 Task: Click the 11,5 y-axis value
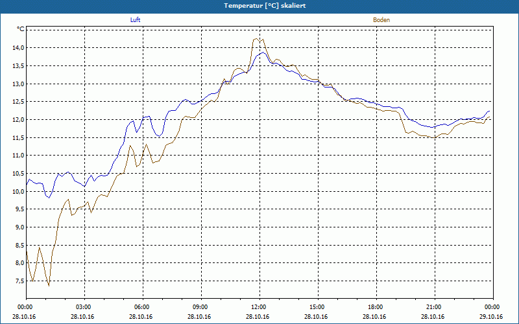pyautogui.click(x=19, y=137)
